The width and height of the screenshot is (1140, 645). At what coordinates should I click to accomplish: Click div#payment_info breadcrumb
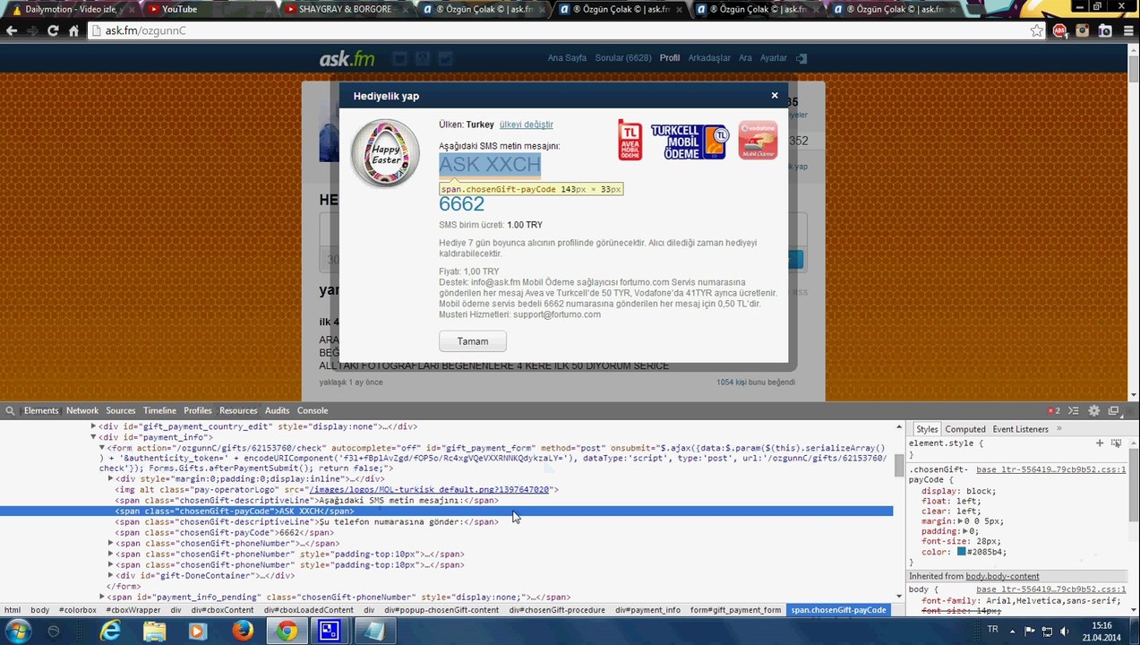647,610
